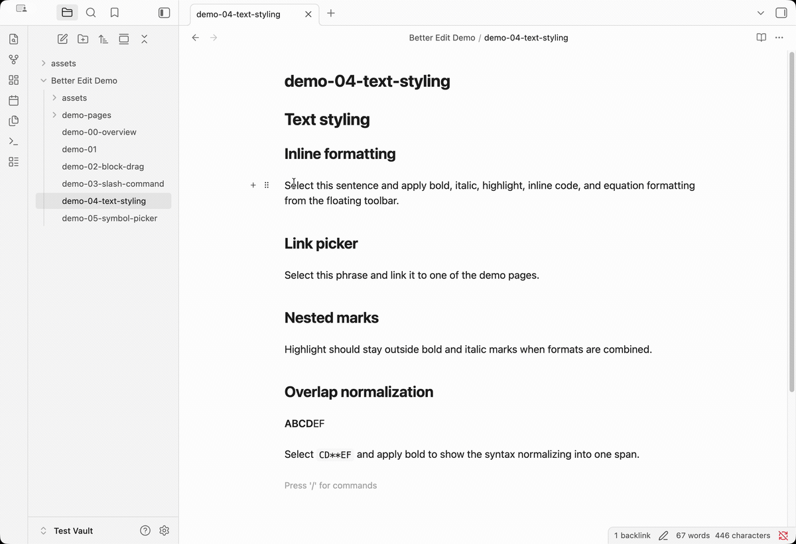Open the demo-03-slash-command note
This screenshot has height=544, width=796.
tap(113, 184)
